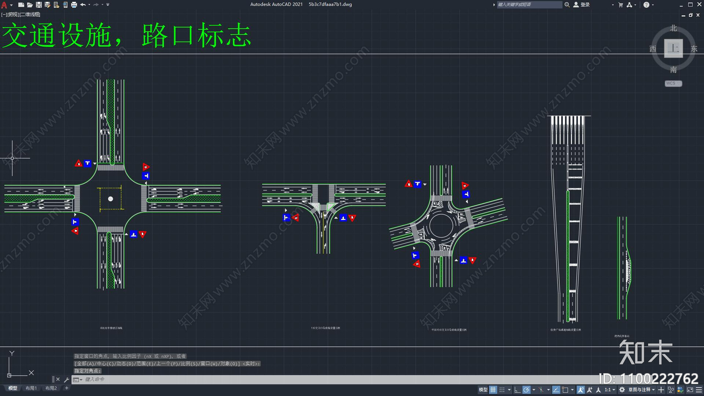Click the New drawing icon
This screenshot has width=704, height=396.
21,5
